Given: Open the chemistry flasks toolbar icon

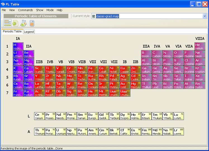Looking at the screenshot, I should (23, 23).
